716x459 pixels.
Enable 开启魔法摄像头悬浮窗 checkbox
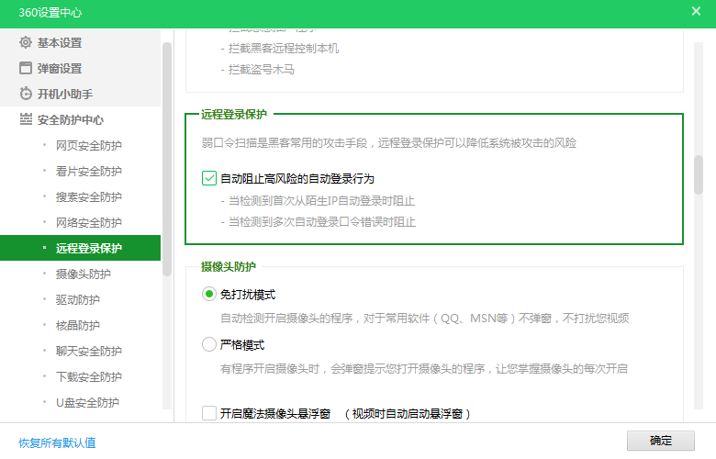click(x=209, y=413)
